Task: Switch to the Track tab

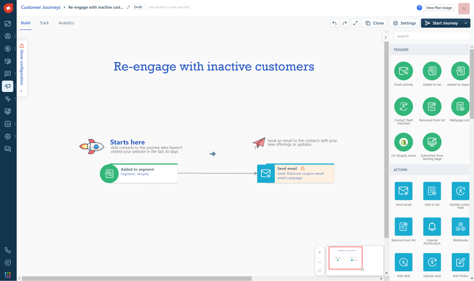Action: 44,23
